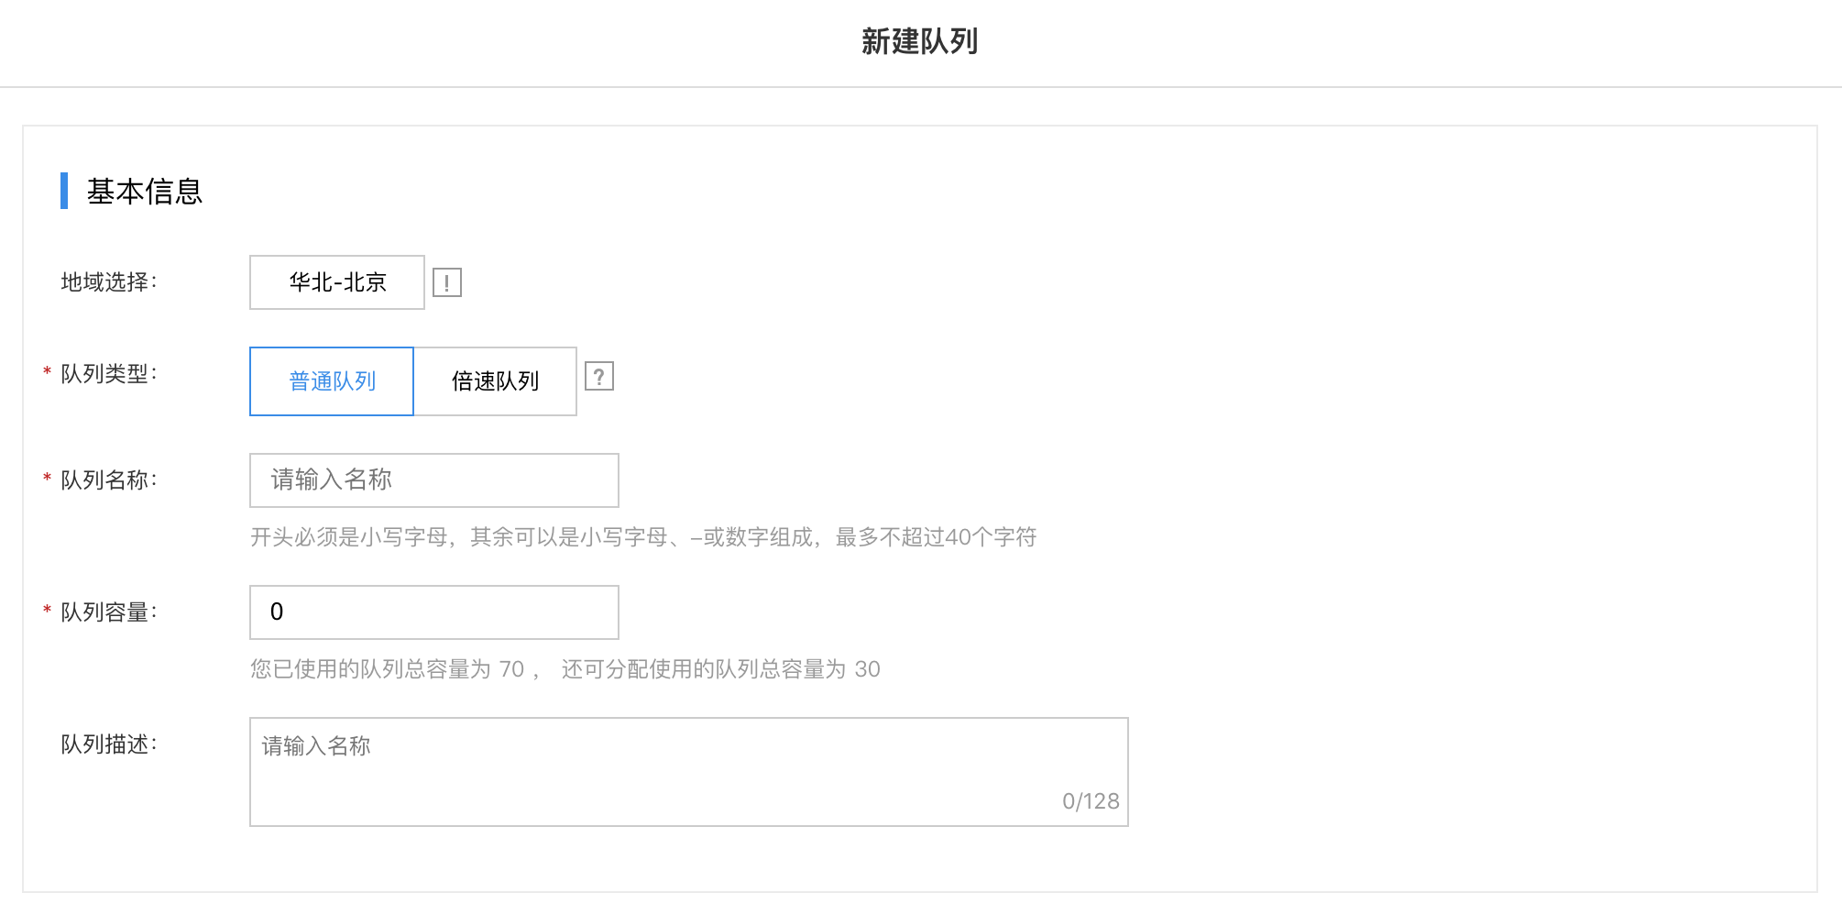Select the 华北-北京 region option
This screenshot has height=904, width=1842.
(x=337, y=282)
